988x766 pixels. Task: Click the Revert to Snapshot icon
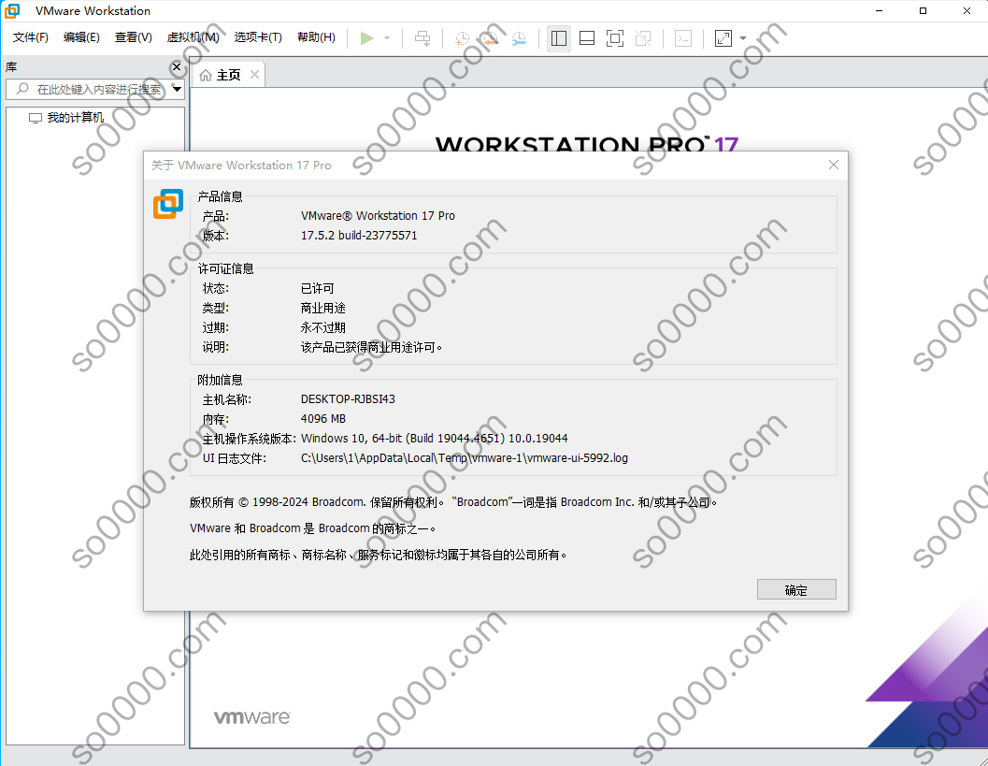coord(490,38)
